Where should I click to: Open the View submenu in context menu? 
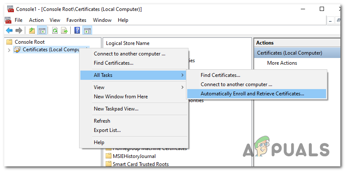(x=133, y=87)
